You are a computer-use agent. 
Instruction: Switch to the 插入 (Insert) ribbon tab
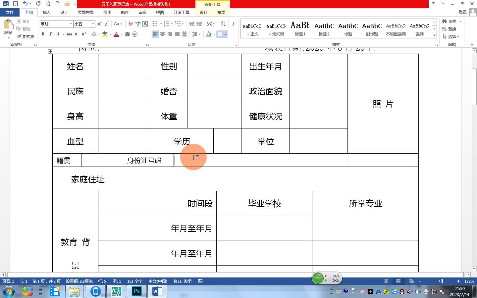(x=46, y=13)
